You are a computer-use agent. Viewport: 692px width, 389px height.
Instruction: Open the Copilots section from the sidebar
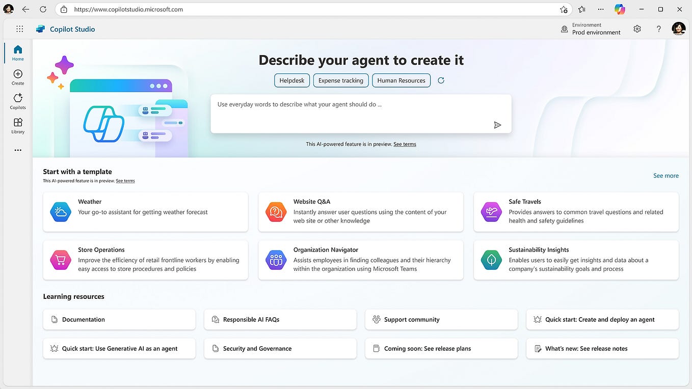(17, 100)
